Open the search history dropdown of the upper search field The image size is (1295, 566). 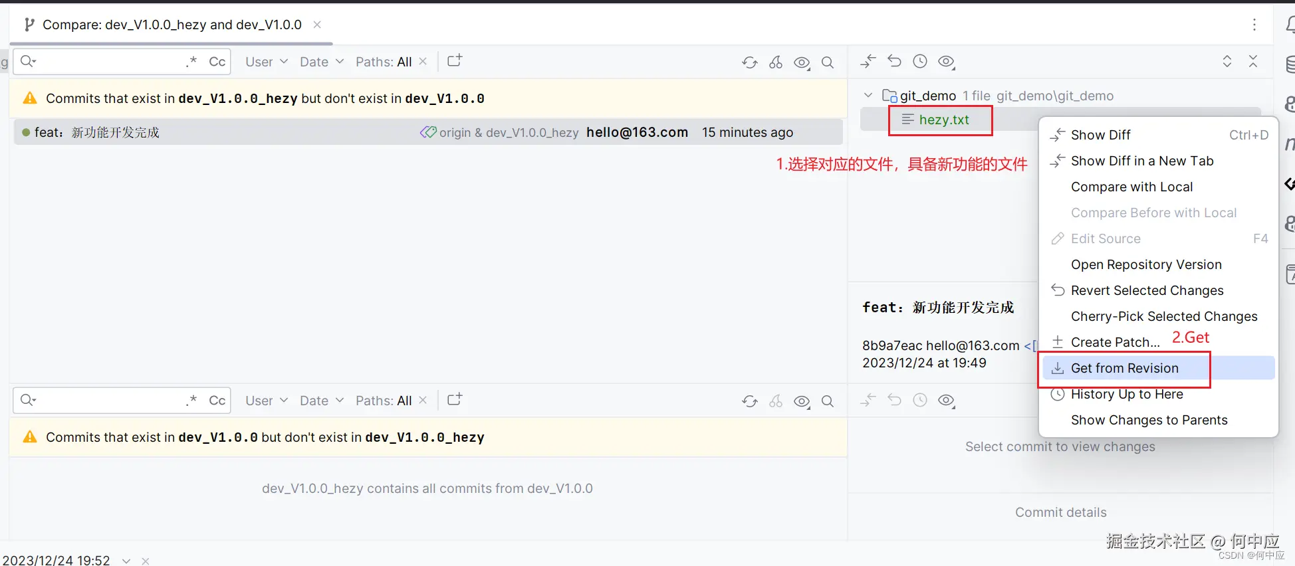29,62
